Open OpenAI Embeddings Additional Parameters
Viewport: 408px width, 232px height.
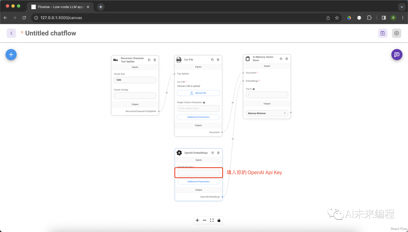199,182
